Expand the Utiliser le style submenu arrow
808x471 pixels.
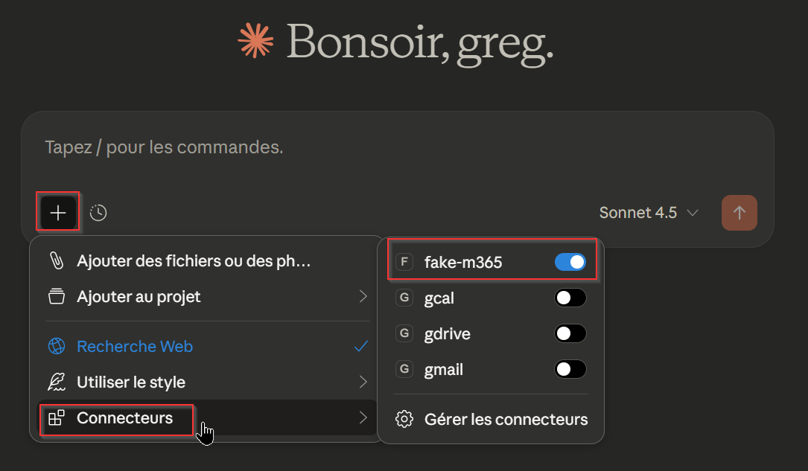point(363,382)
